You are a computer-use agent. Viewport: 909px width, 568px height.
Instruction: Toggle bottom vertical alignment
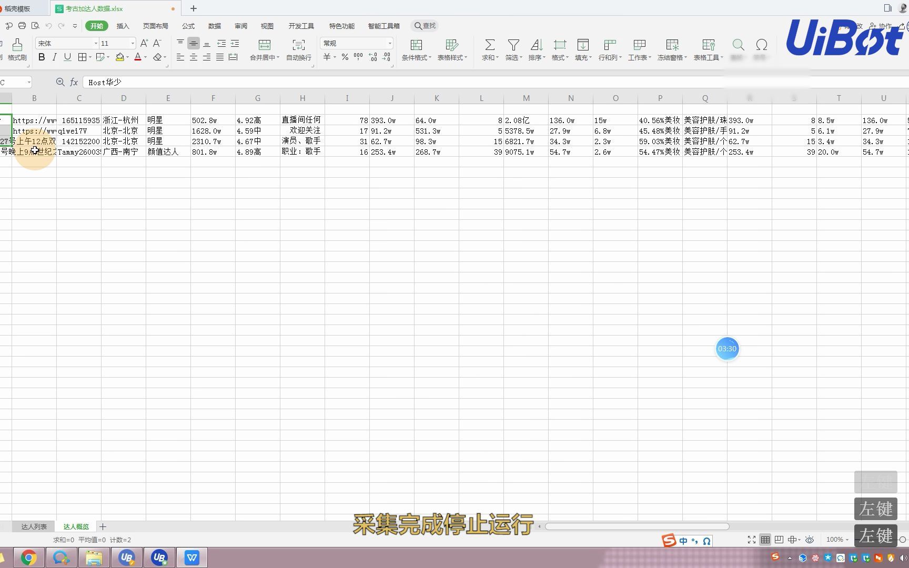[x=207, y=43]
